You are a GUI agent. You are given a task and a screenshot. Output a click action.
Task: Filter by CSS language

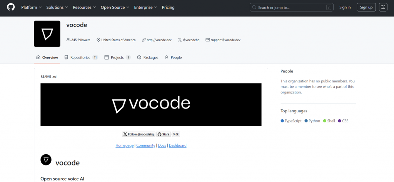tap(343, 121)
